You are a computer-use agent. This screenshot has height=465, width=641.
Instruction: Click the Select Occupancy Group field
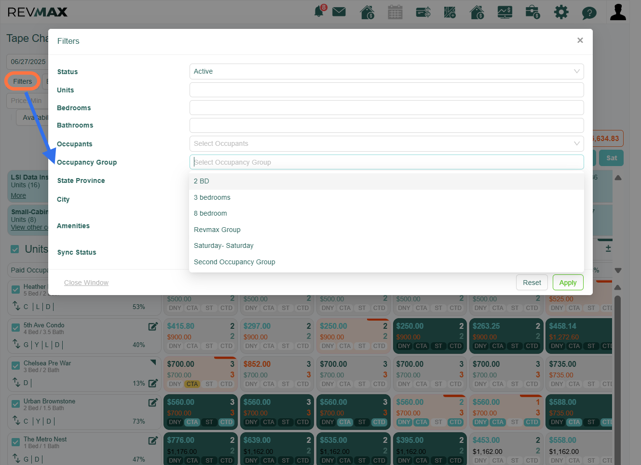387,162
